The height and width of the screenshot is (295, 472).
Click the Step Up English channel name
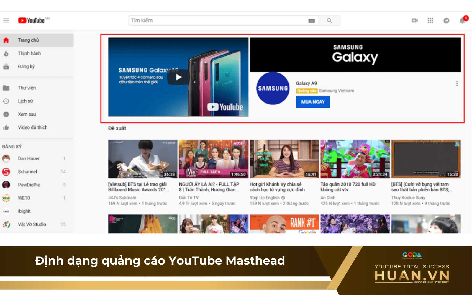pos(265,198)
